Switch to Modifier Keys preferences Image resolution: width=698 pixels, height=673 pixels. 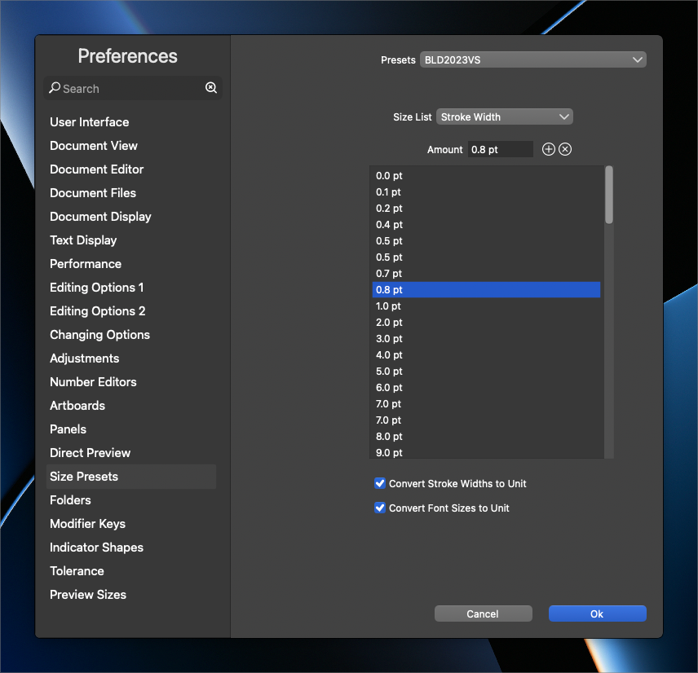88,524
